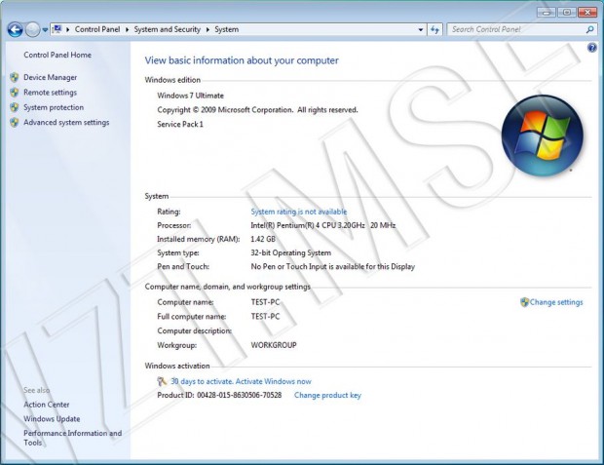604x465 pixels.
Task: Expand the arrow after System and Security
Action: tap(208, 29)
